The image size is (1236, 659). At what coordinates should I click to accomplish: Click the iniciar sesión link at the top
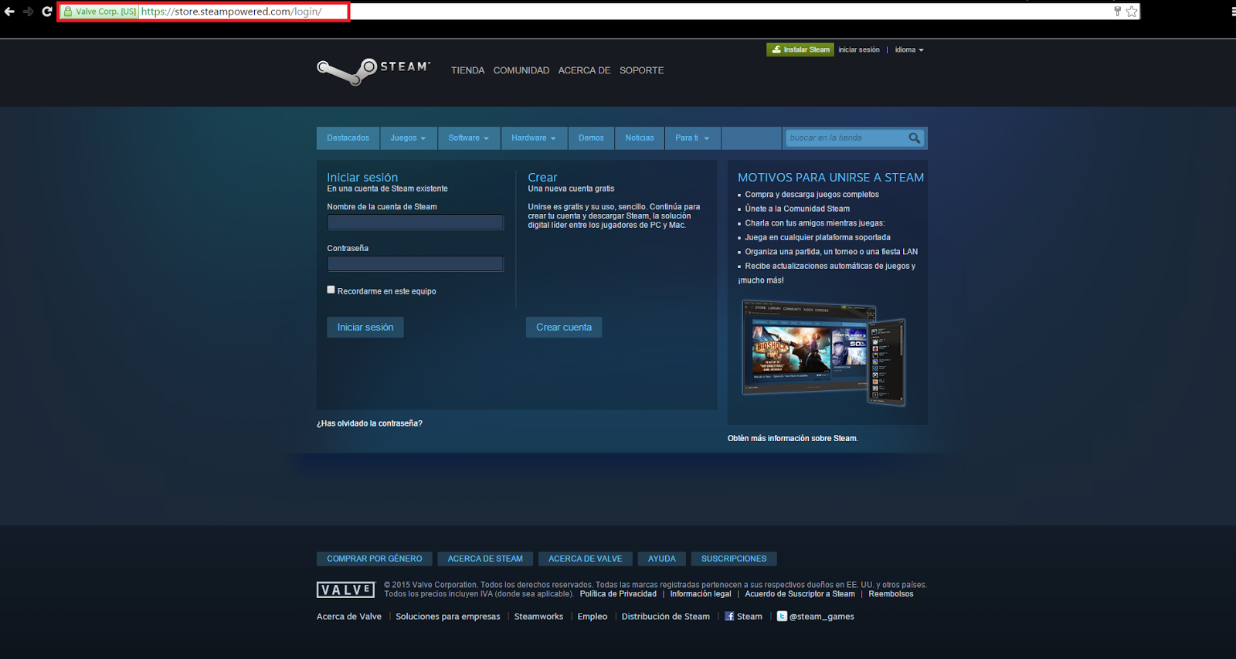[859, 49]
